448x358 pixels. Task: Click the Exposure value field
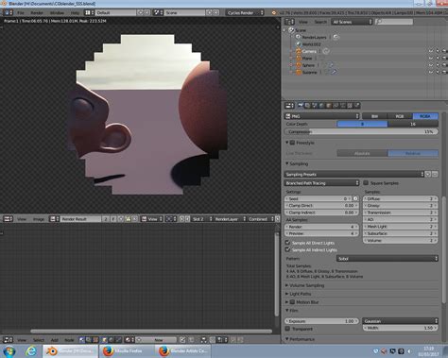(x=321, y=321)
